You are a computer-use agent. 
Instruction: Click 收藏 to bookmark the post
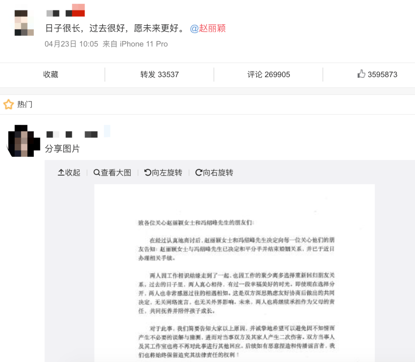pos(51,75)
